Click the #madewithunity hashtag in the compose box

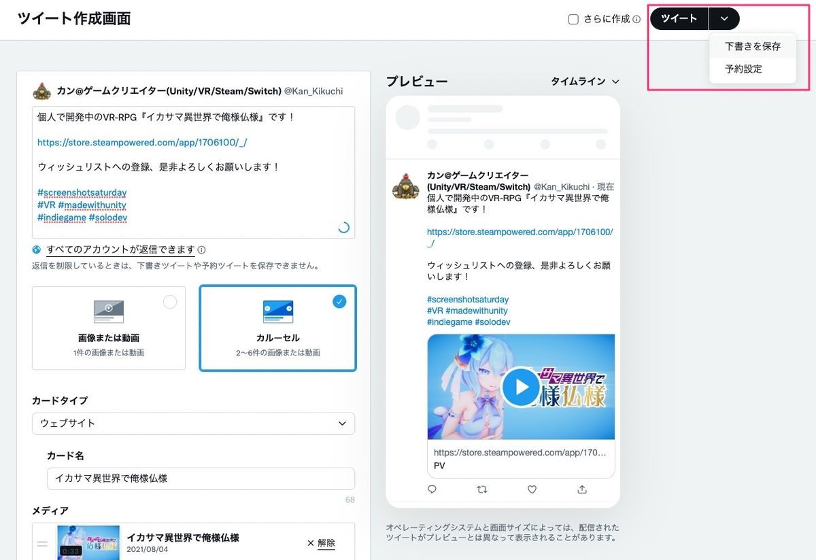(92, 205)
